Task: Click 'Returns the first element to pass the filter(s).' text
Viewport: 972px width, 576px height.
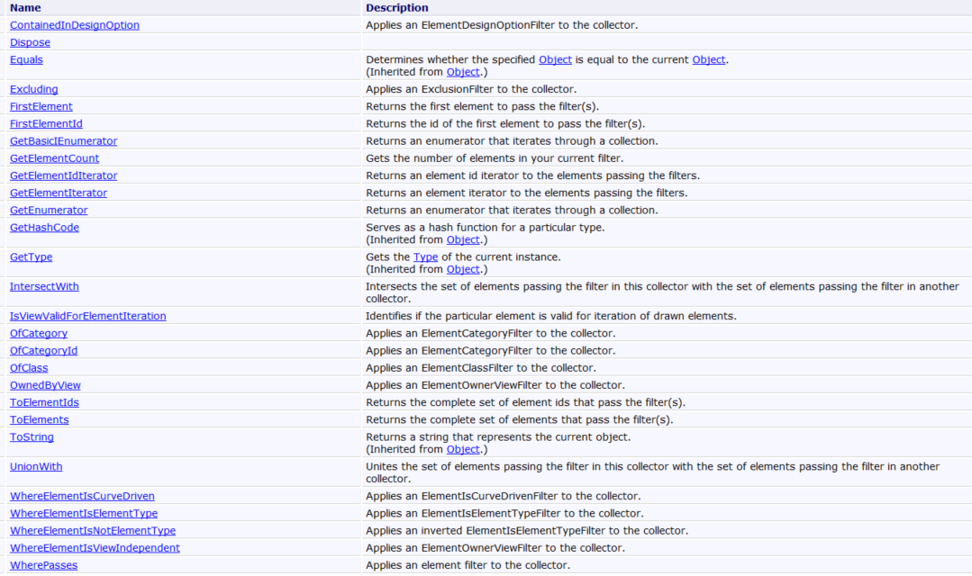Action: [x=482, y=106]
